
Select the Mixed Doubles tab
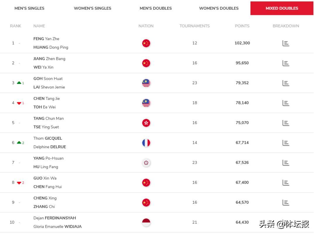(x=282, y=8)
